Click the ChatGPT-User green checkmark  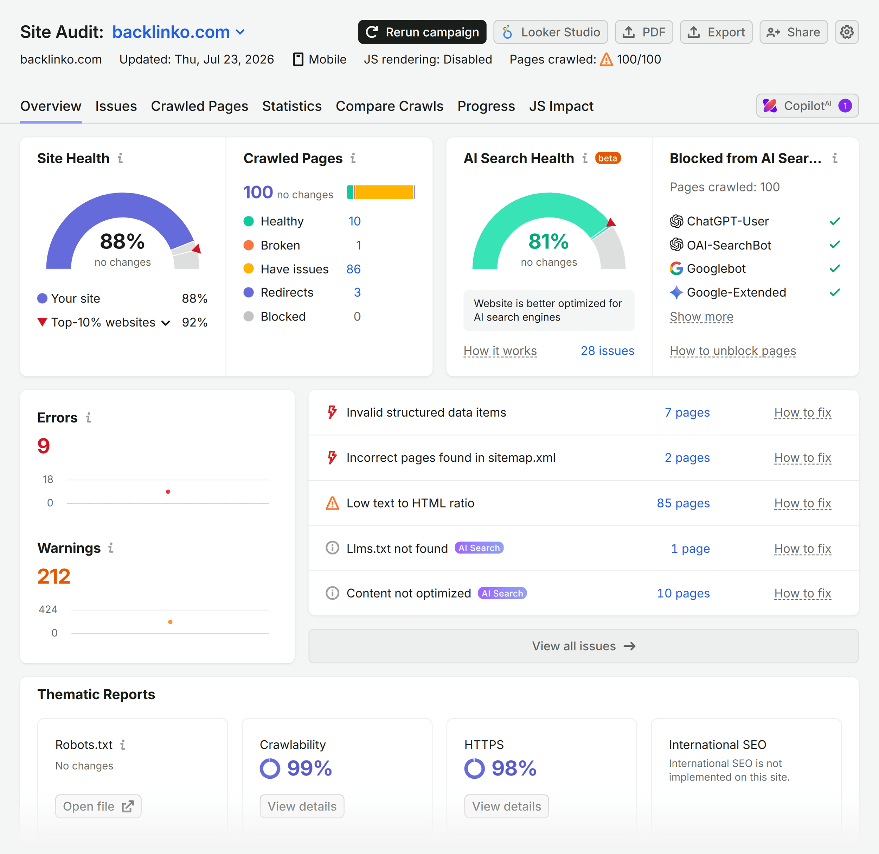(835, 221)
